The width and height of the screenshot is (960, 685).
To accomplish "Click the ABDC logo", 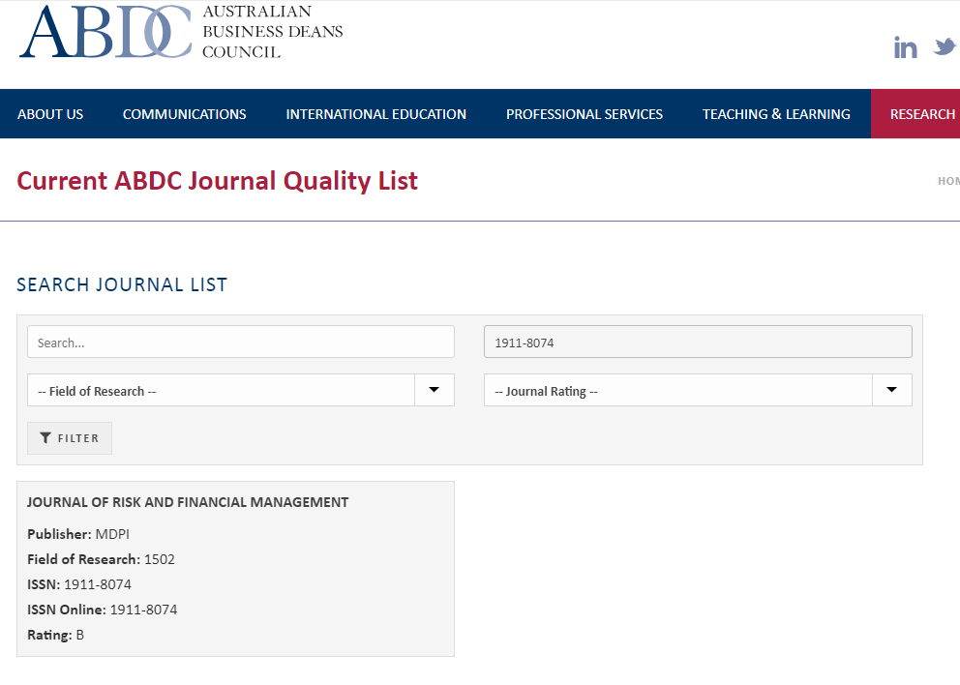I will click(x=105, y=32).
